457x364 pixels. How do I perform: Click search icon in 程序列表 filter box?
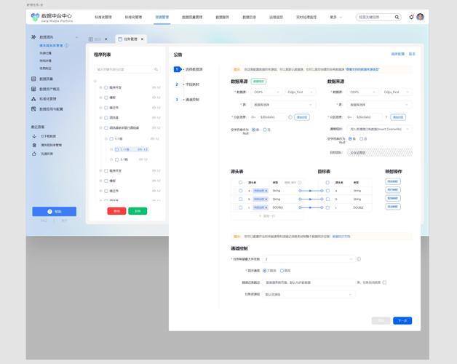pyautogui.click(x=156, y=69)
